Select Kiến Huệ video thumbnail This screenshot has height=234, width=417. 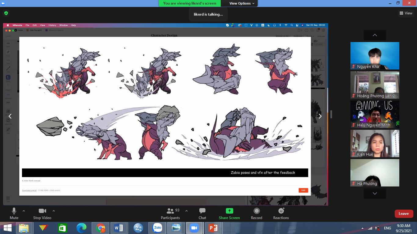tap(375, 144)
